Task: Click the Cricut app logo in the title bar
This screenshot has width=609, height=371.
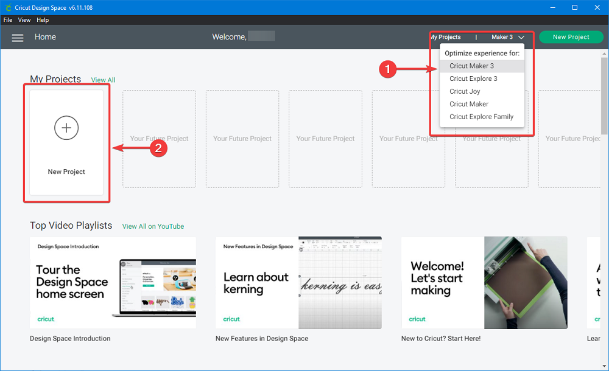Action: click(8, 7)
